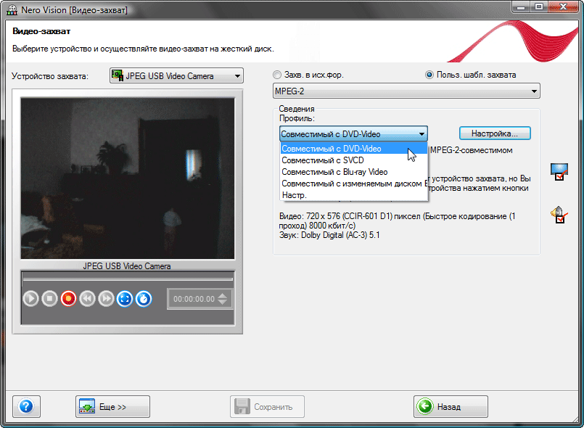584x428 pixels.
Task: Minimize the Nero Vision window
Action: click(522, 7)
